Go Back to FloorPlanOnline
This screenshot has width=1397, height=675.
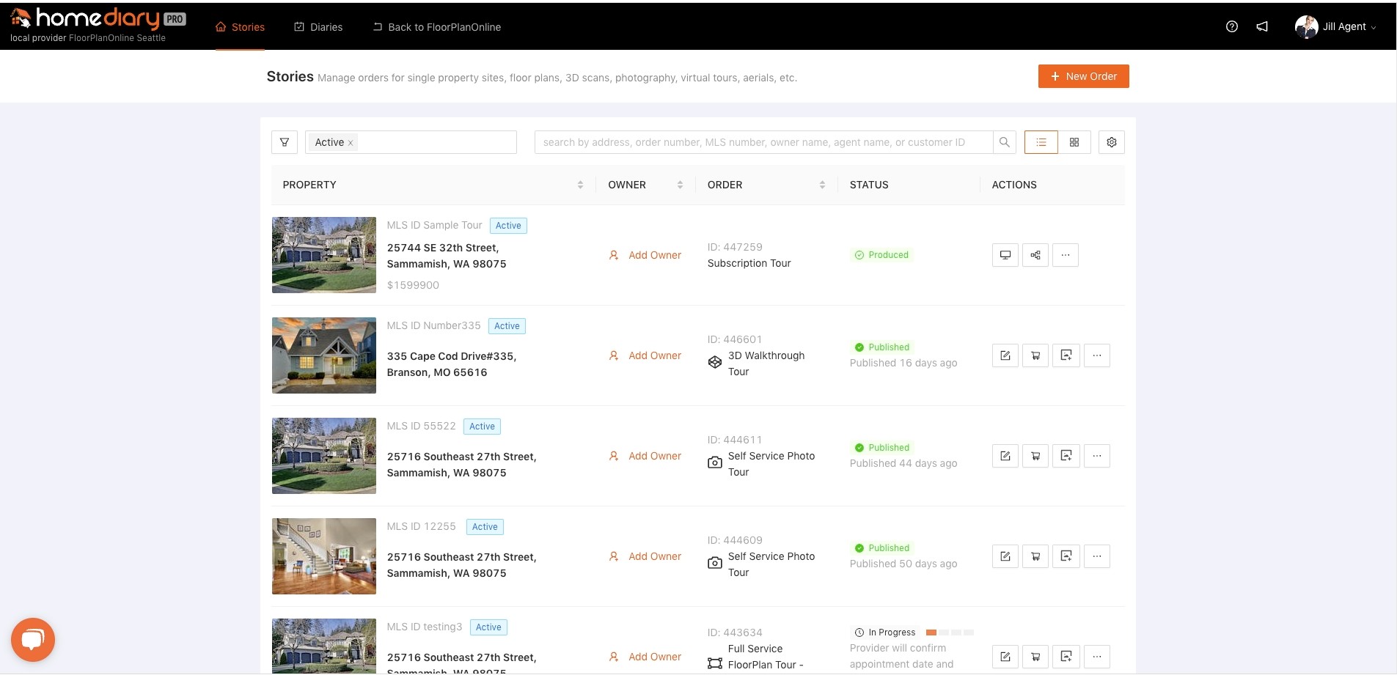tap(437, 27)
